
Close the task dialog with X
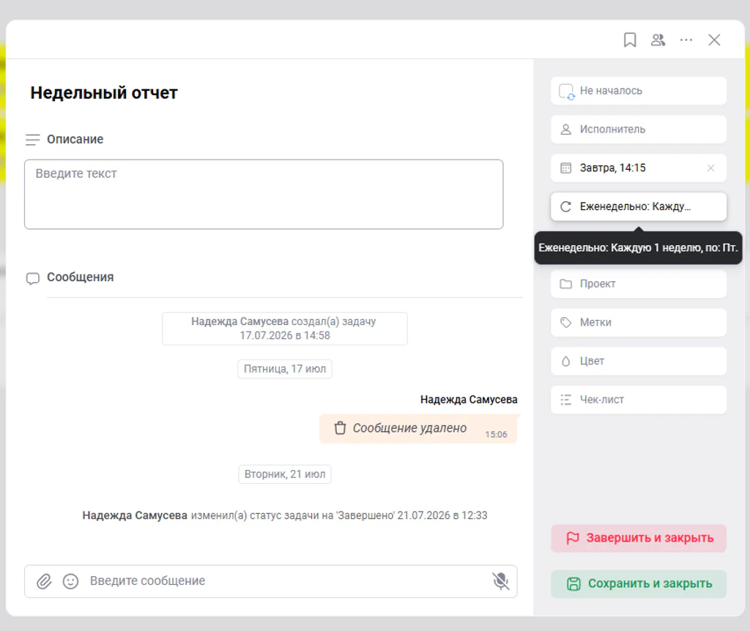[x=714, y=40]
